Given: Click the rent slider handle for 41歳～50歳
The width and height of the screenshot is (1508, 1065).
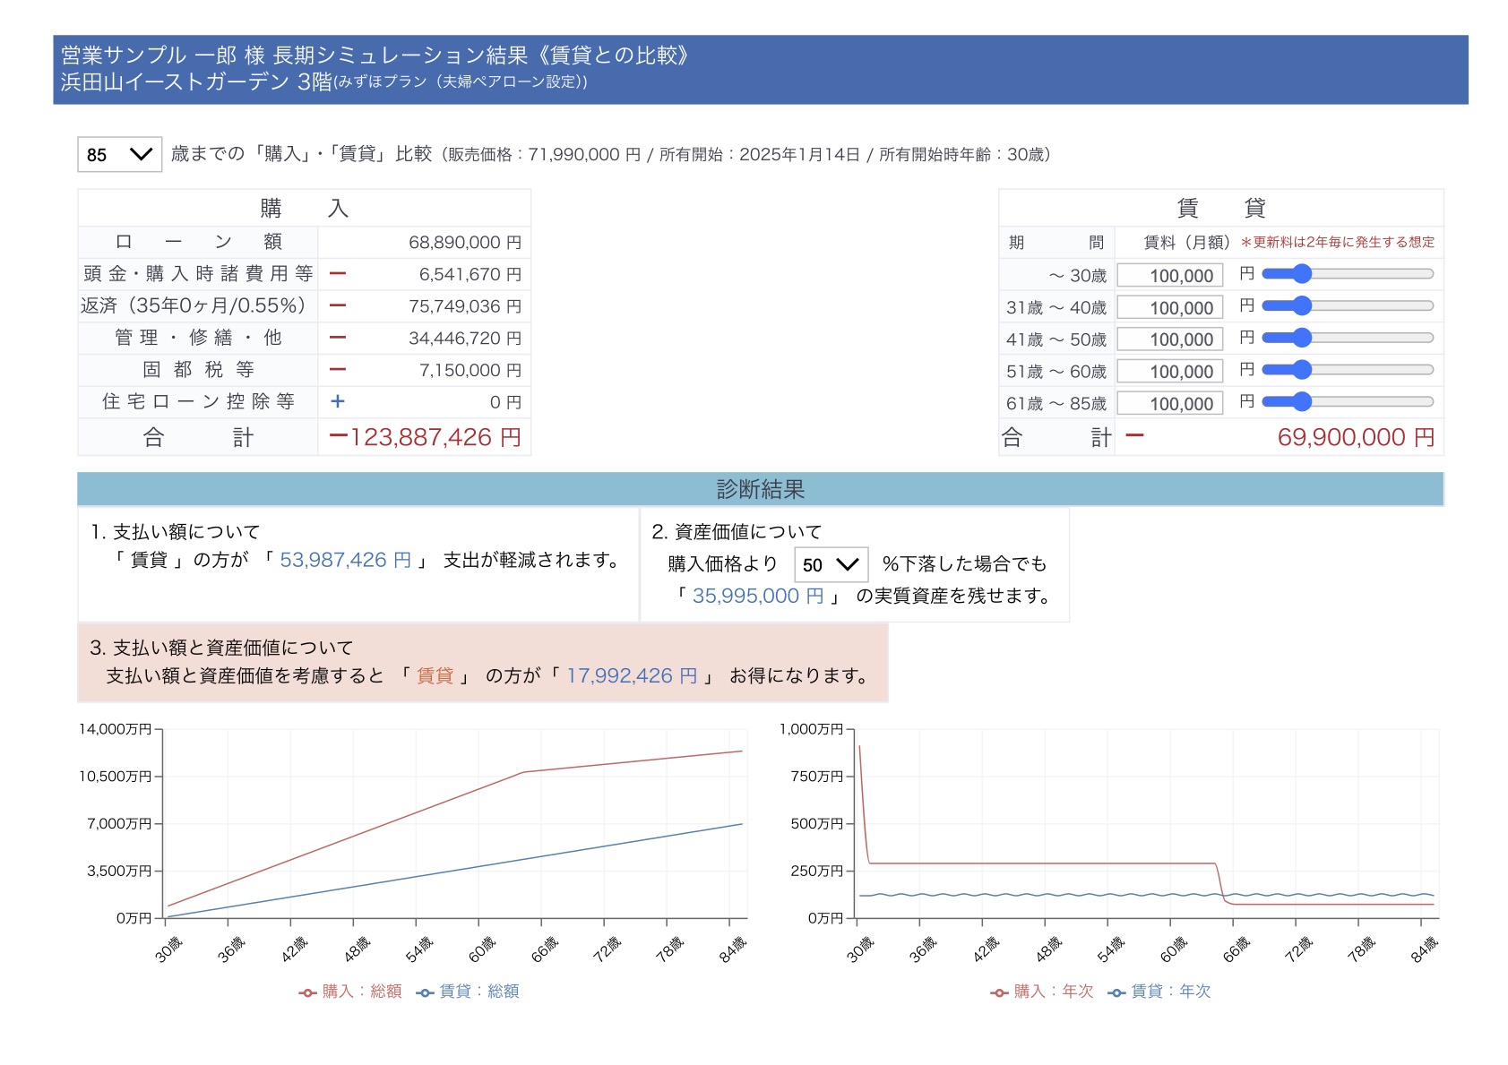Looking at the screenshot, I should (x=1301, y=338).
